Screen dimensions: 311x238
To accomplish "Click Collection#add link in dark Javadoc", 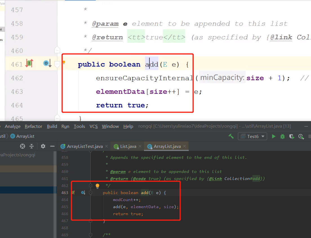I will click(x=242, y=179).
